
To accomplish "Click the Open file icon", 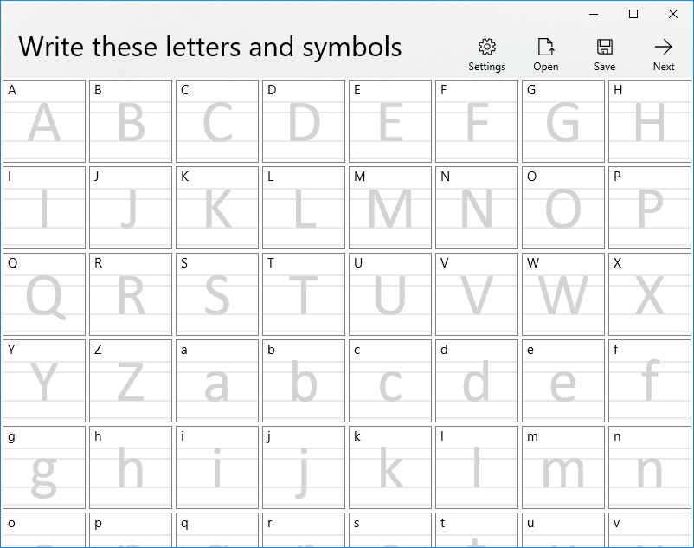I will point(545,52).
